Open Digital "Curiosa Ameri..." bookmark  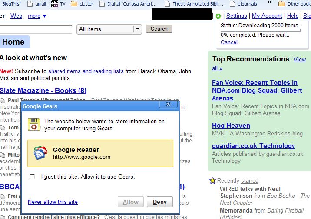pos(128,4)
